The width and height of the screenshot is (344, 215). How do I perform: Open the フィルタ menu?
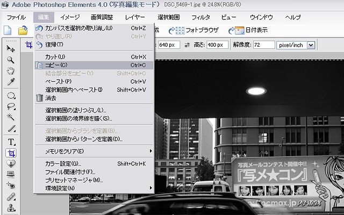[200, 17]
